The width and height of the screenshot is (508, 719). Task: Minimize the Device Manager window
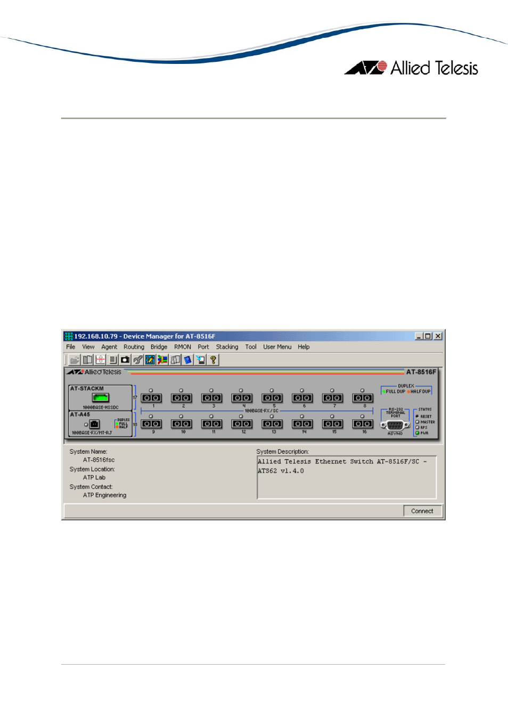[x=419, y=336]
